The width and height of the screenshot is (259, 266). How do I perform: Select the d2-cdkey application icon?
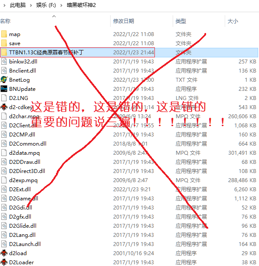pyautogui.click(x=4, y=107)
